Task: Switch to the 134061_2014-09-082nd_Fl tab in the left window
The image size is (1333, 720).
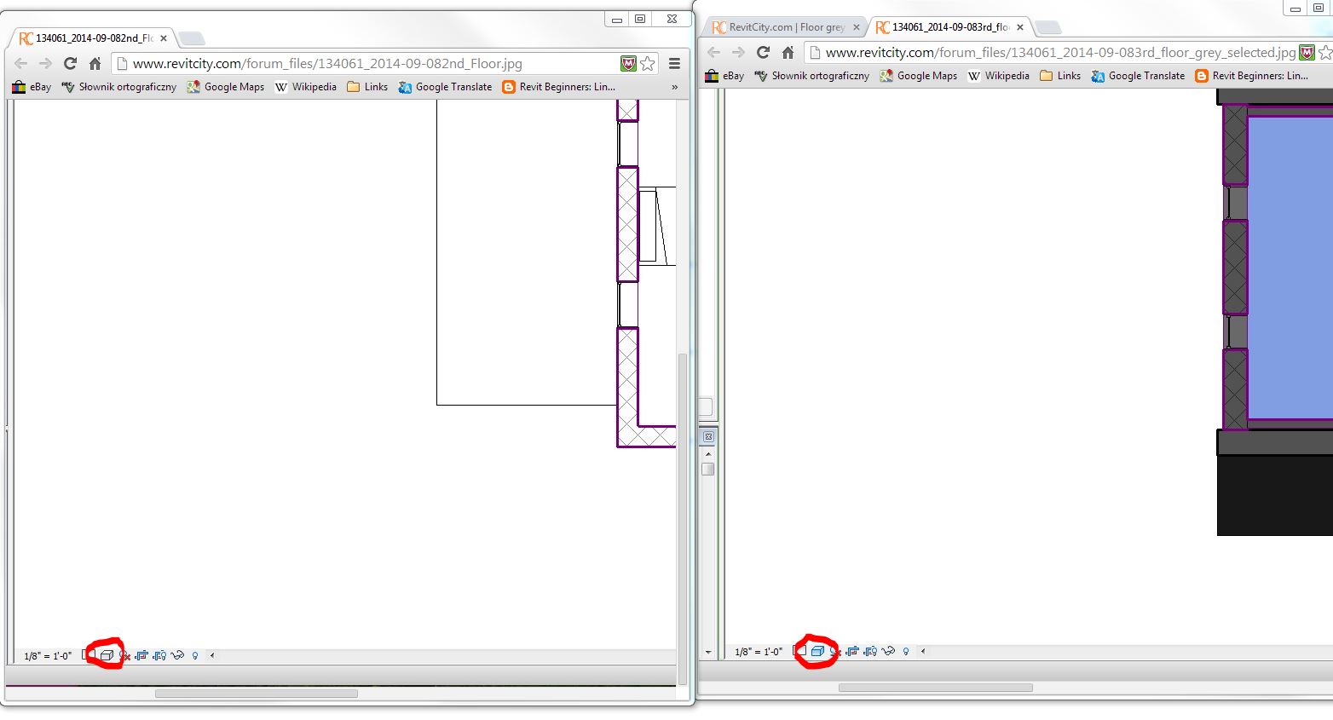Action: [94, 38]
